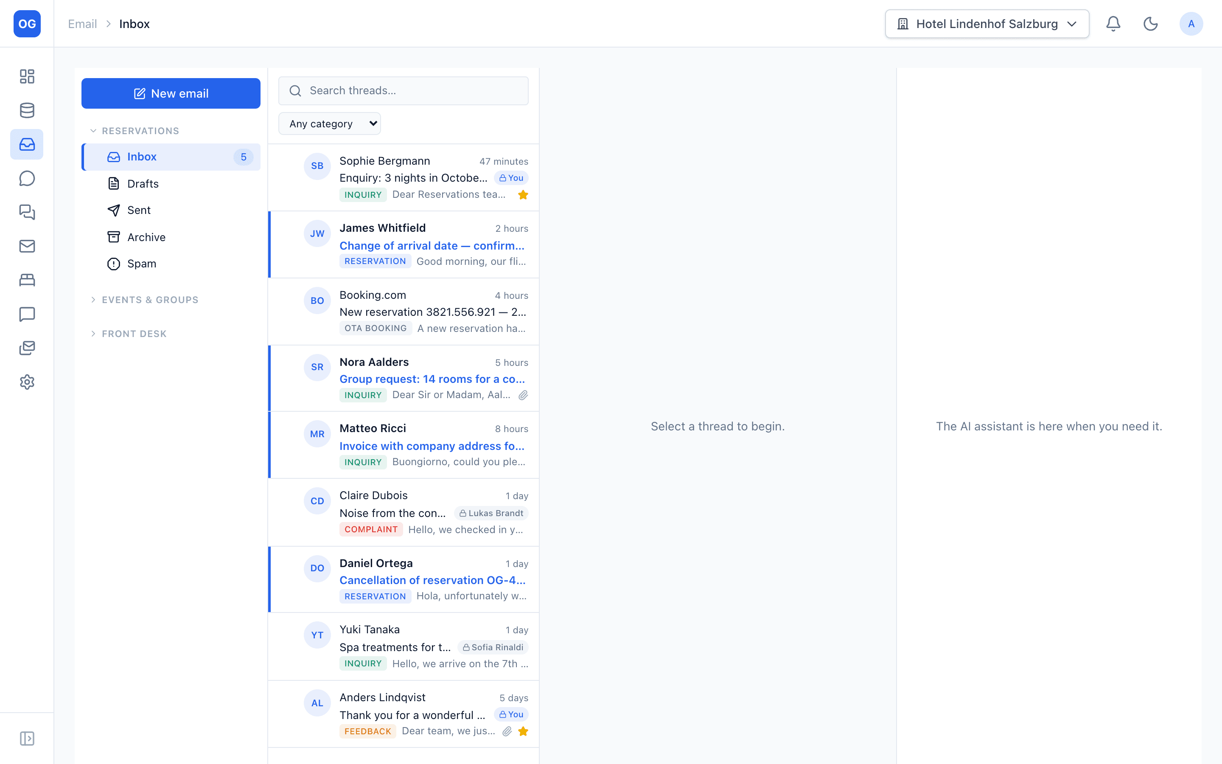Click the OTA BOOKING tag
This screenshot has width=1222, height=764.
375,329
